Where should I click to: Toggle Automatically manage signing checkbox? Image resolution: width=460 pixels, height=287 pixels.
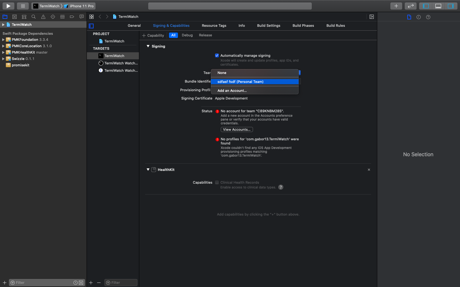click(217, 55)
